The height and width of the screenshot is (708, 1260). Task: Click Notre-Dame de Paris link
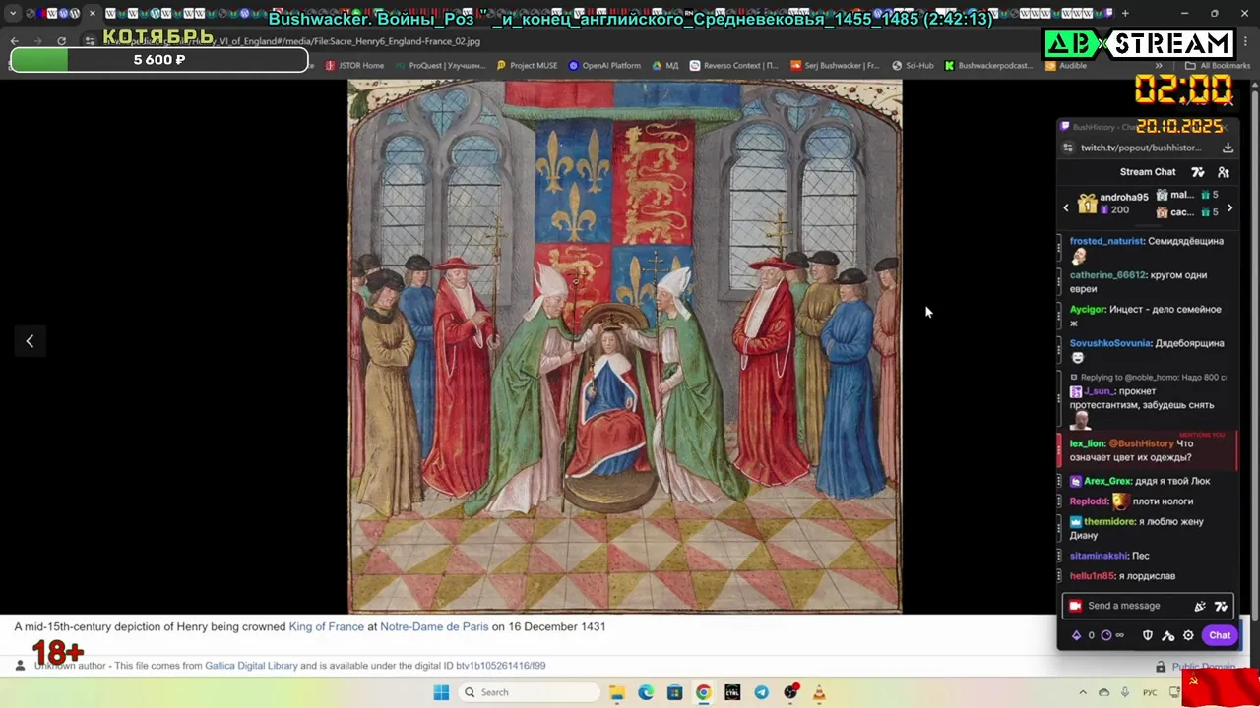coord(434,626)
